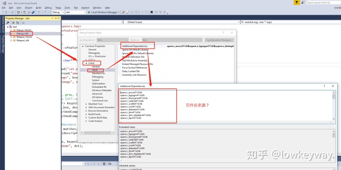This screenshot has width=341, height=170.
Task: Open the Tools menu
Action: pos(67,8)
